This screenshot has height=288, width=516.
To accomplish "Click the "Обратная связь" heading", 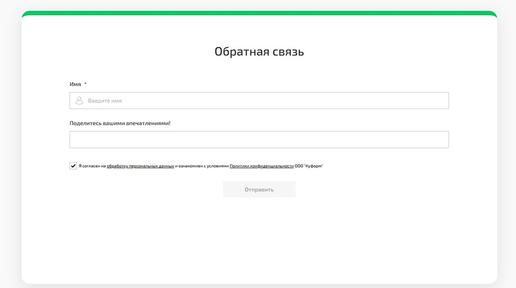I will point(259,52).
